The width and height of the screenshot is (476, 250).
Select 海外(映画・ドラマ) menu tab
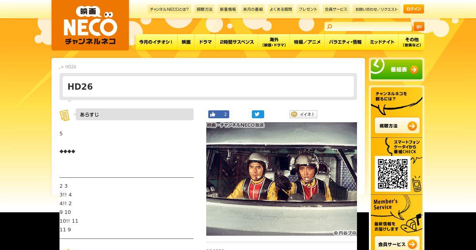pyautogui.click(x=274, y=42)
